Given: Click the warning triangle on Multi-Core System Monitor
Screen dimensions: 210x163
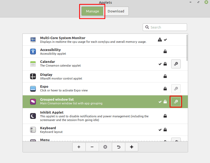Looking at the screenshot, I should (160, 40).
